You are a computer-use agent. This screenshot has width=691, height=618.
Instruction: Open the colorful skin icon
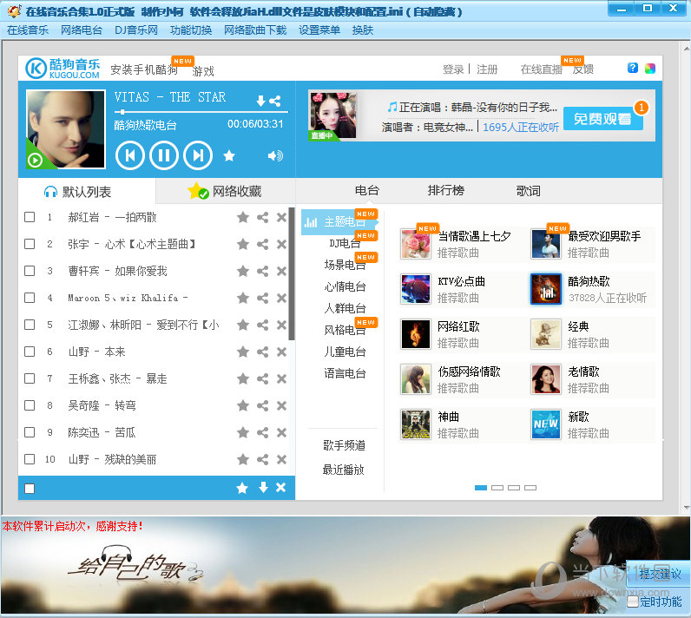650,69
